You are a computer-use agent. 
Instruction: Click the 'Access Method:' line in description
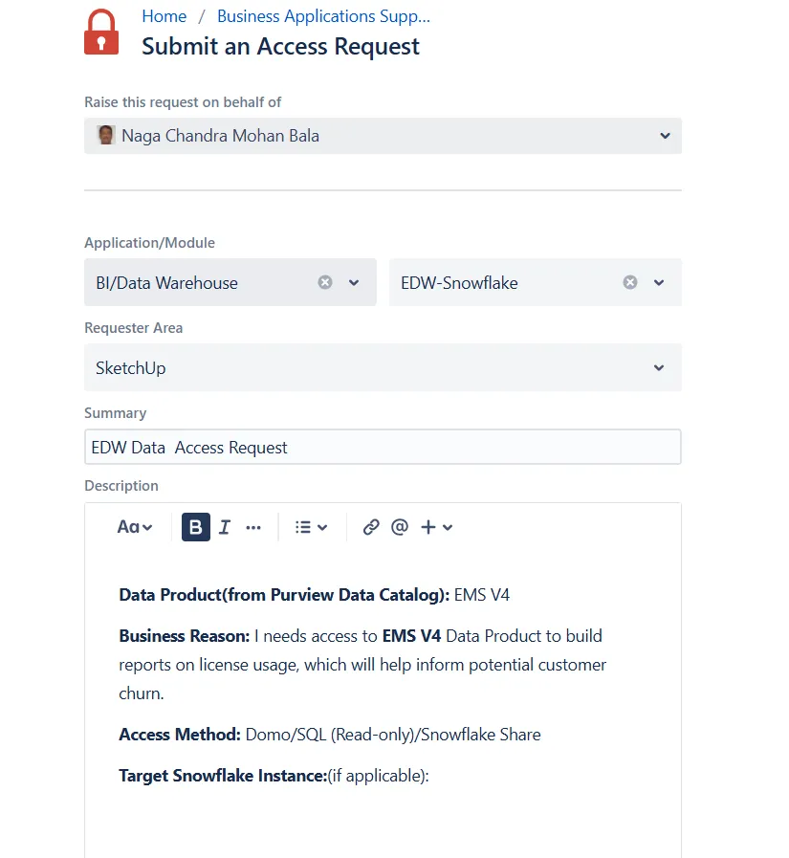(329, 735)
